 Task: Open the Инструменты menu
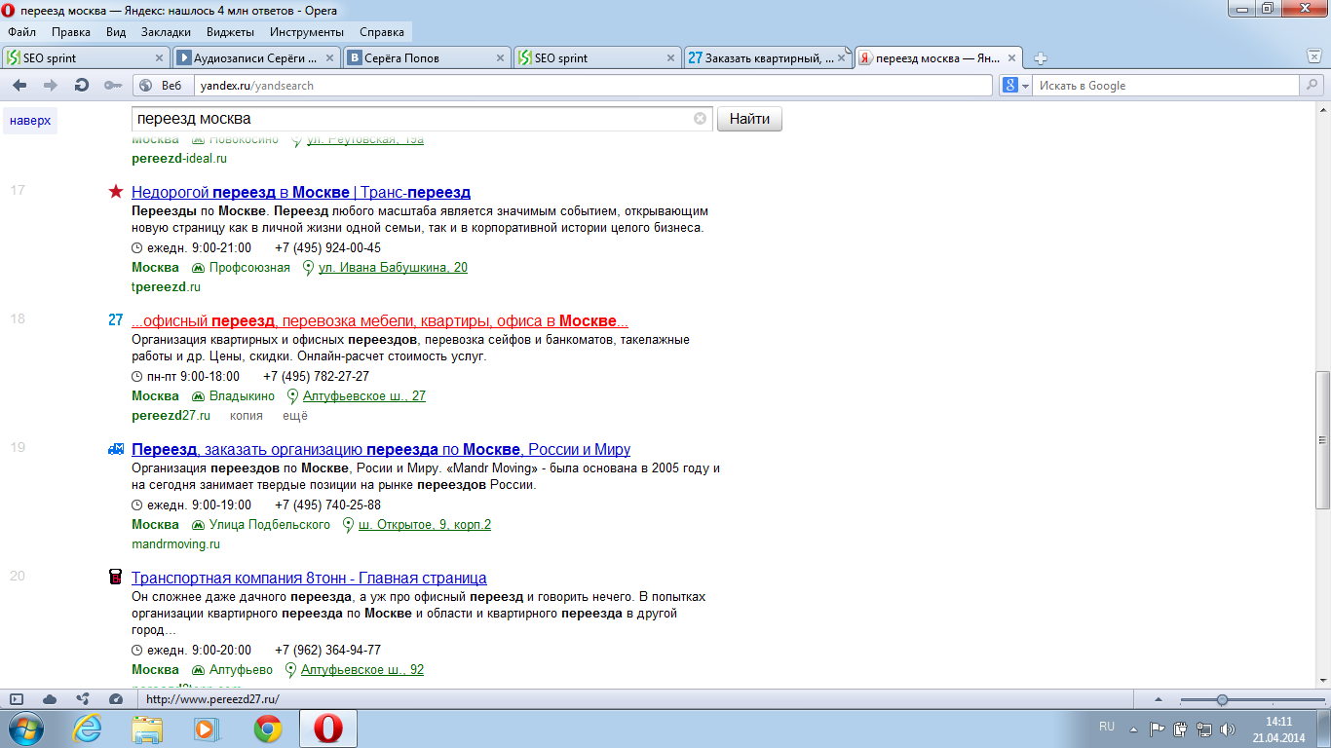(307, 32)
